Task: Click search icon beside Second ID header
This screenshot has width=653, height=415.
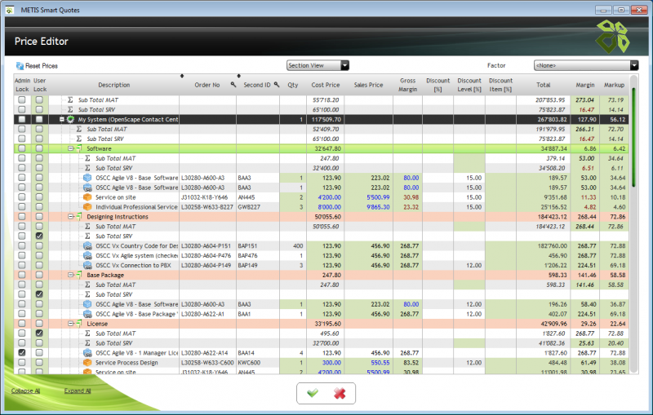Action: coord(277,85)
